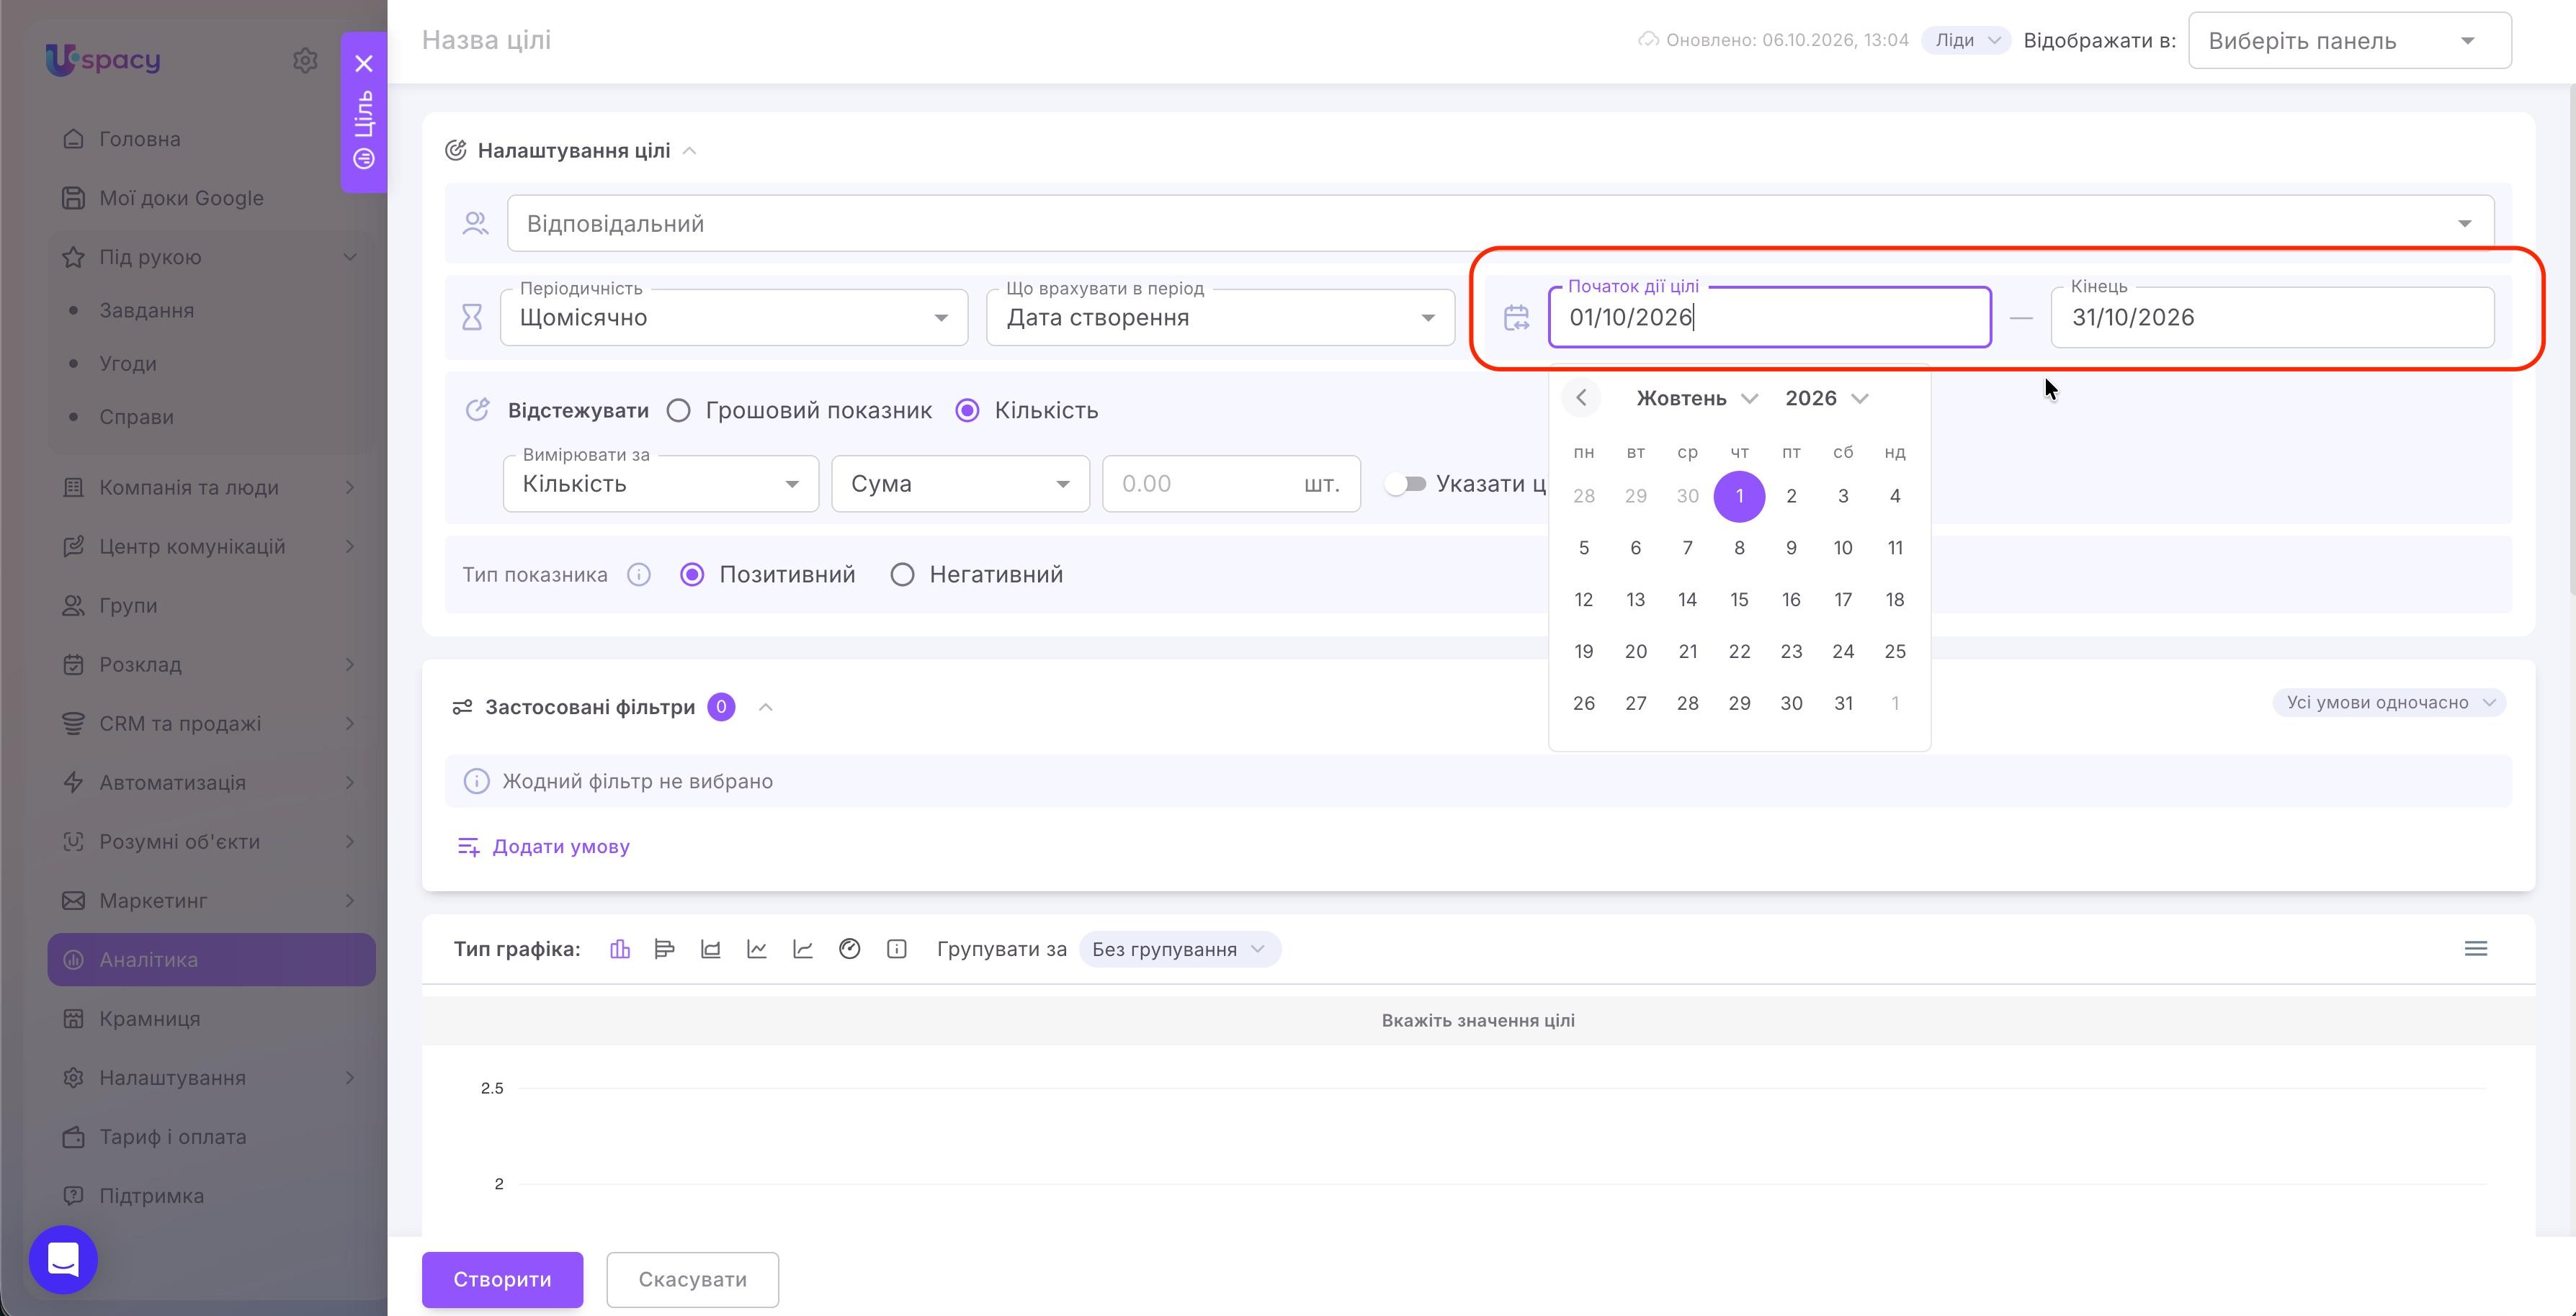This screenshot has width=2576, height=1316.
Task: Open Виберіть панель dropdown
Action: [x=2349, y=41]
